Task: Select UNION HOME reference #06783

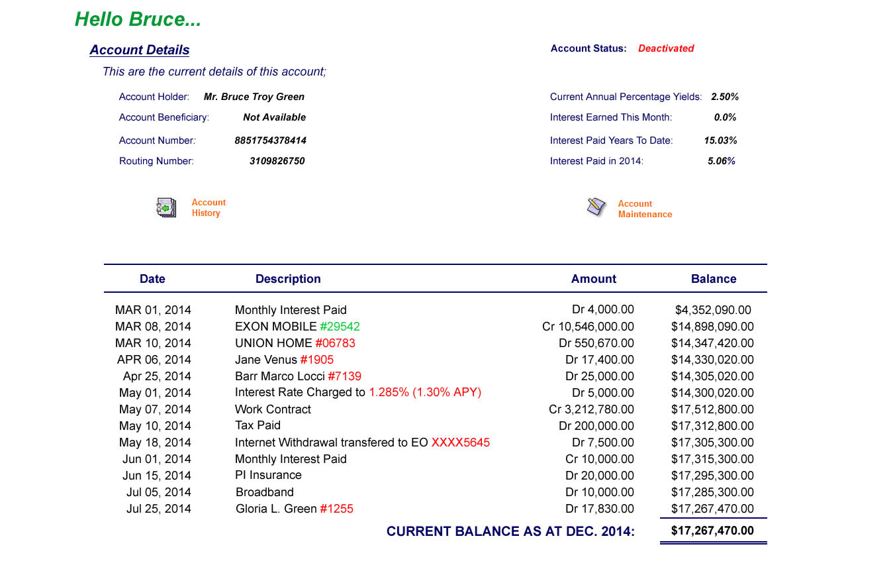Action: [335, 343]
